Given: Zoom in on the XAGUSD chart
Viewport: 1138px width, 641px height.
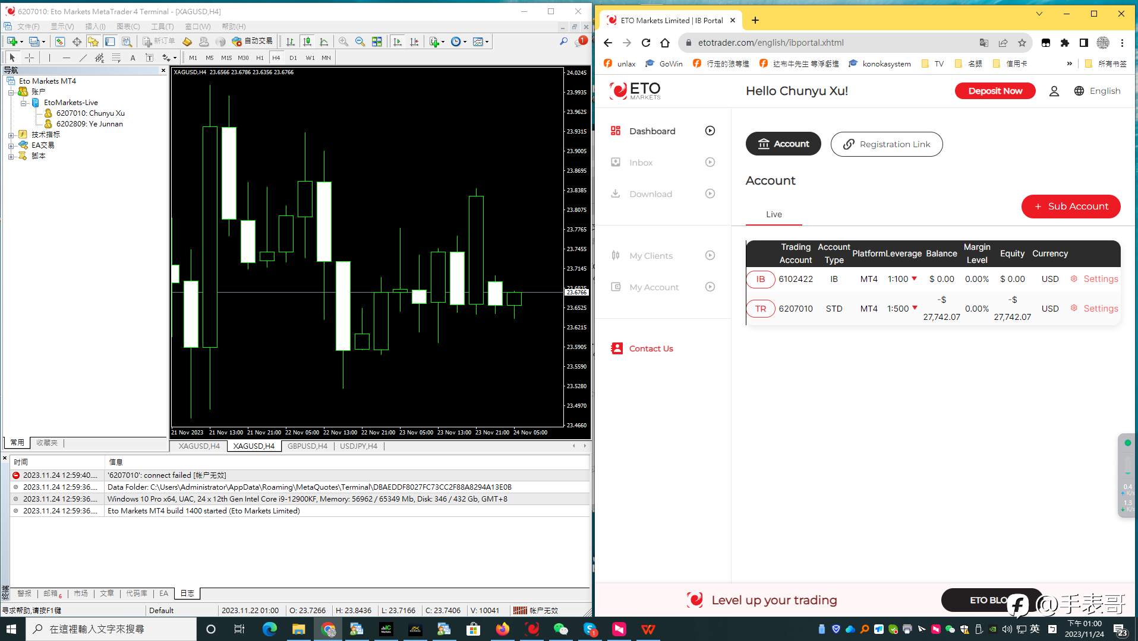Looking at the screenshot, I should point(343,42).
